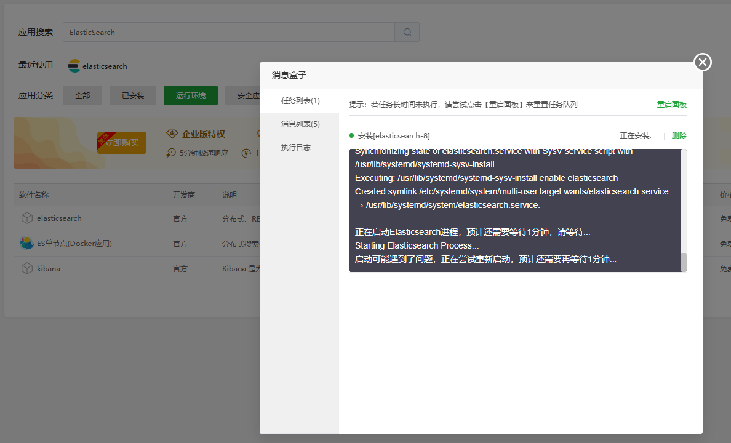
Task: Switch to 消息列表(5) tab
Action: pyautogui.click(x=300, y=124)
